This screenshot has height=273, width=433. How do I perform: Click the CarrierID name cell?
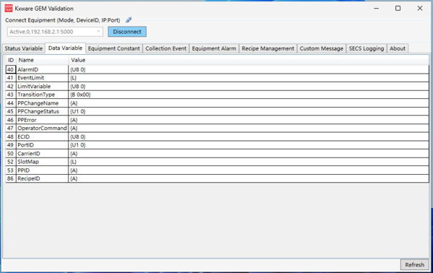click(x=42, y=153)
